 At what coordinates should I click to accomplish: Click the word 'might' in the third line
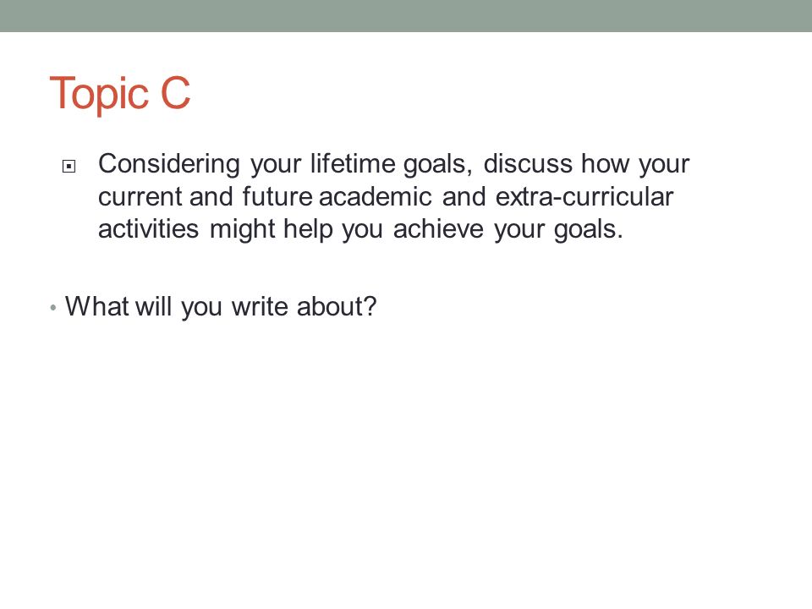pos(243,230)
